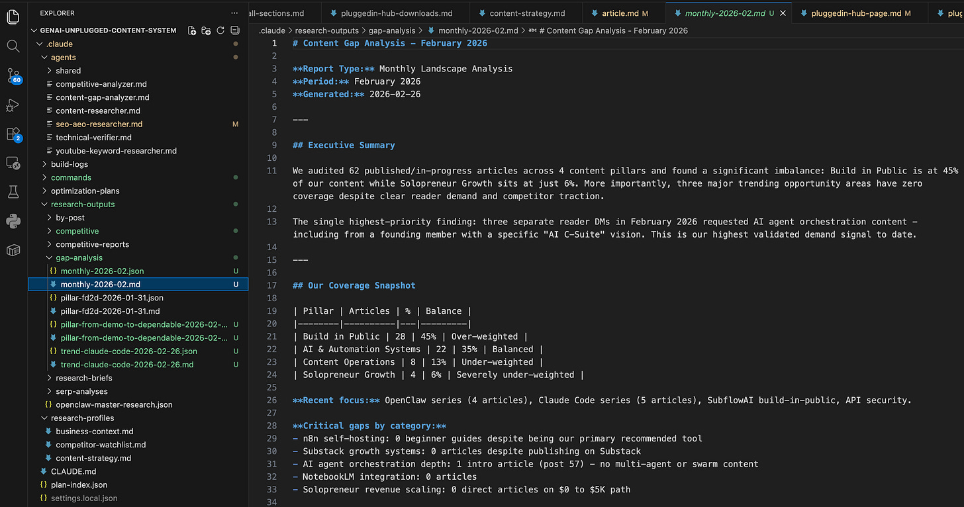The height and width of the screenshot is (507, 964).
Task: Click .claude in the breadcrumb path
Action: coord(272,30)
